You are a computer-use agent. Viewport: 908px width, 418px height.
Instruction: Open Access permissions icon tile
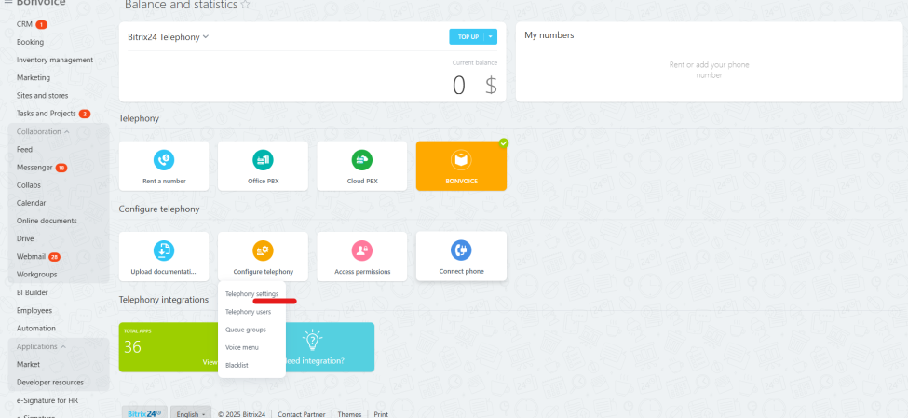point(362,250)
